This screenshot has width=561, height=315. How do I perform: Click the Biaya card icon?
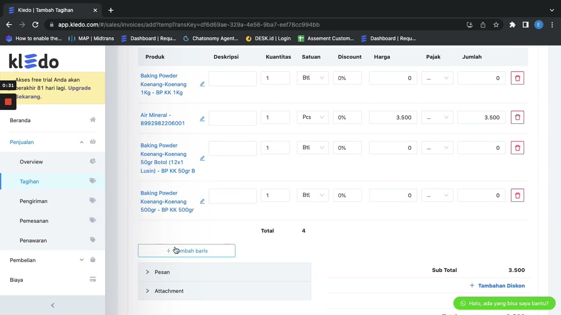[x=92, y=280]
